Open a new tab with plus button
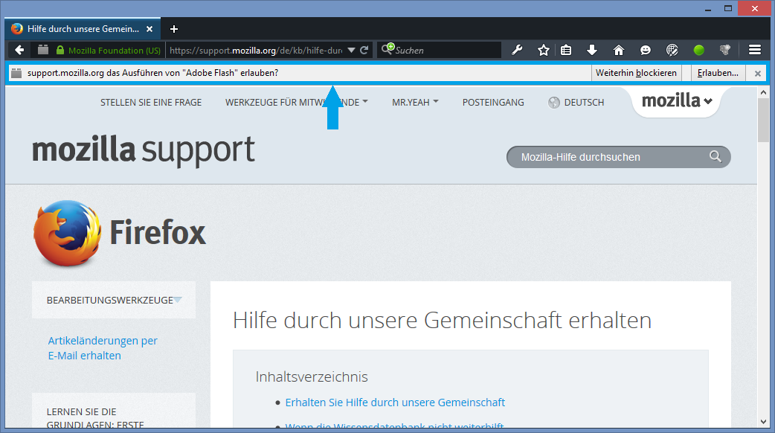This screenshot has width=775, height=433. pos(174,29)
